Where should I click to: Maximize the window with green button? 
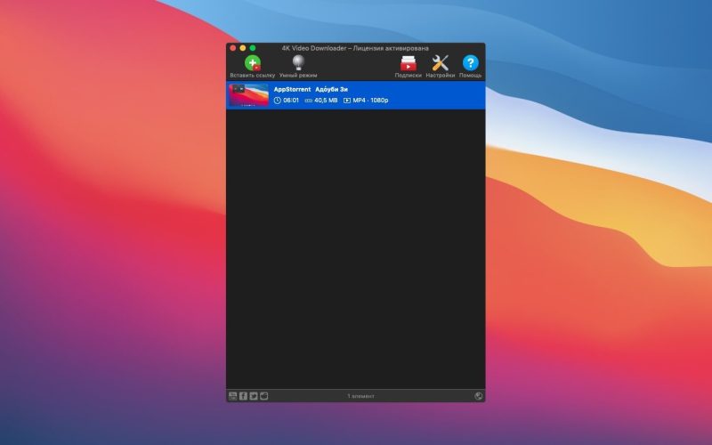pos(253,48)
